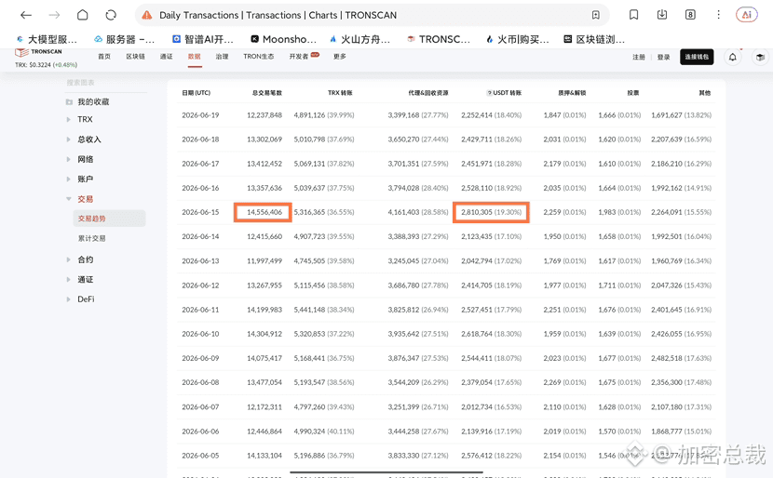Click the security warning icon in address bar
Viewport: 773px width, 478px height.
coord(147,15)
